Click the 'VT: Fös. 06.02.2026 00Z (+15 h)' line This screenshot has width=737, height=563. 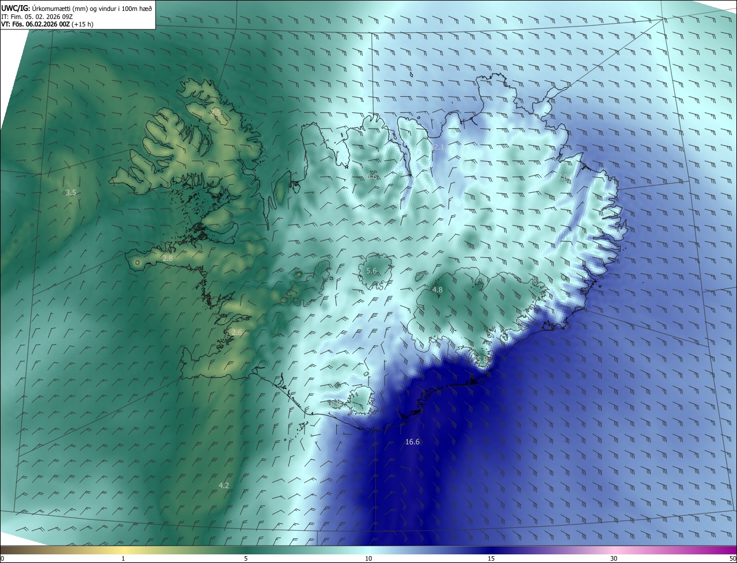[47, 24]
